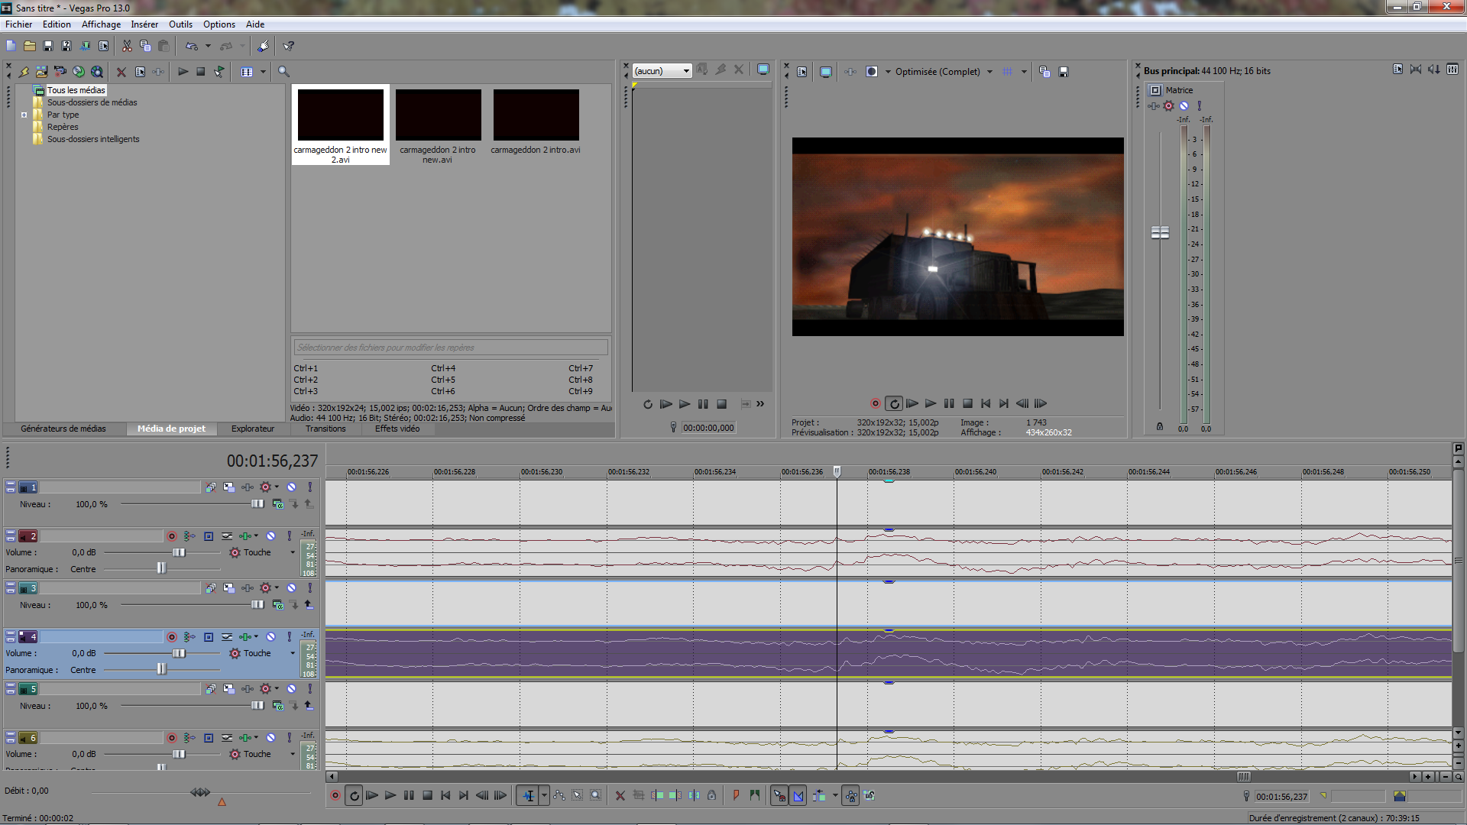The width and height of the screenshot is (1467, 825).
Task: Switch to the Transitions tab
Action: coord(325,429)
